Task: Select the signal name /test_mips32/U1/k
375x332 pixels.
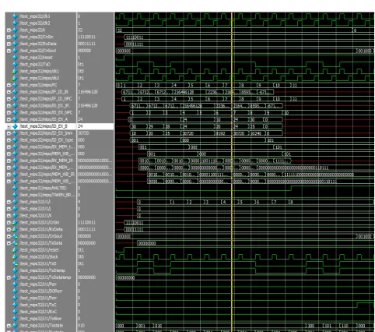Action: click(36, 216)
